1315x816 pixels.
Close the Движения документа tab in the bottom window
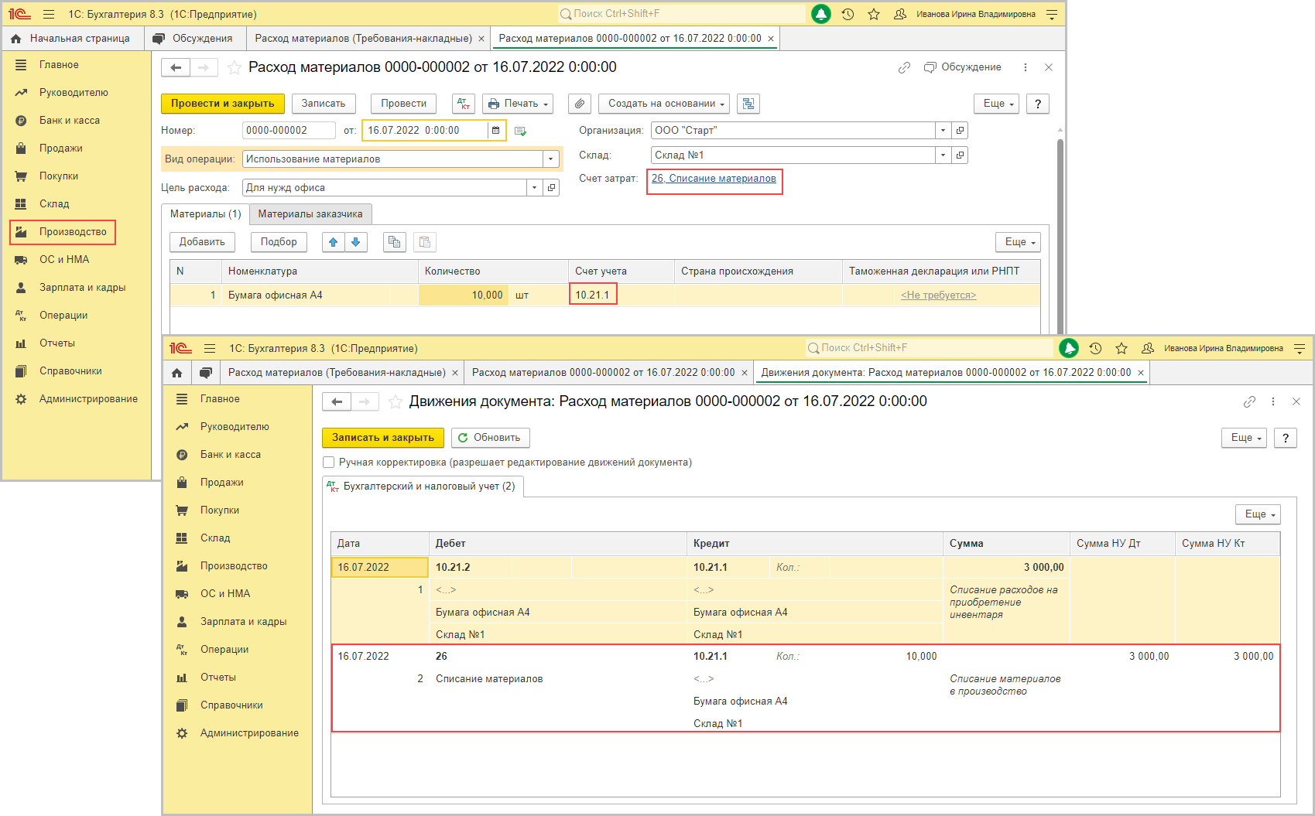[1141, 373]
